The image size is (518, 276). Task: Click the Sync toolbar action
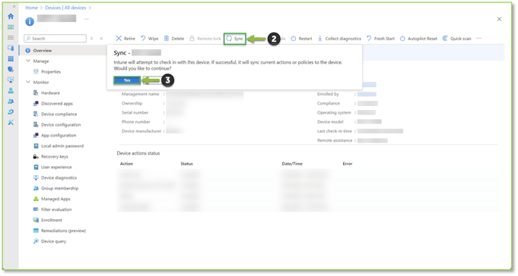click(x=234, y=39)
